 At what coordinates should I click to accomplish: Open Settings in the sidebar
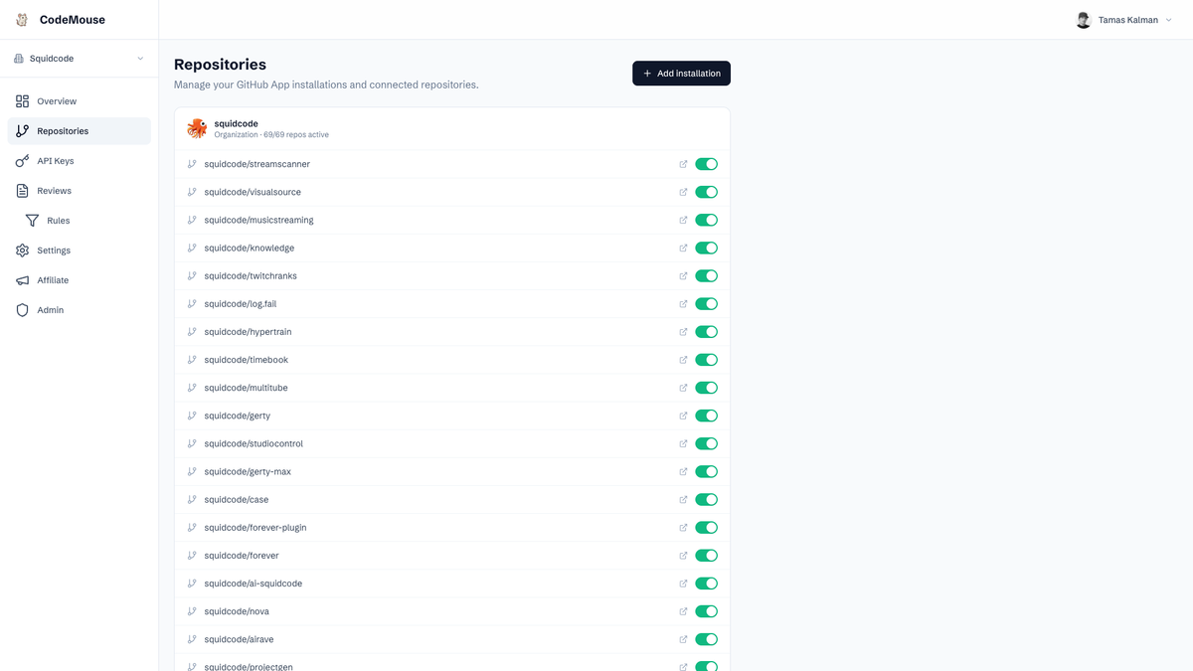tap(79, 251)
